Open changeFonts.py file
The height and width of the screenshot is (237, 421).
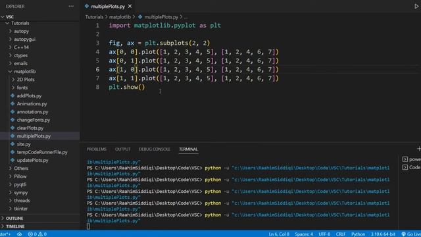pyautogui.click(x=34, y=120)
